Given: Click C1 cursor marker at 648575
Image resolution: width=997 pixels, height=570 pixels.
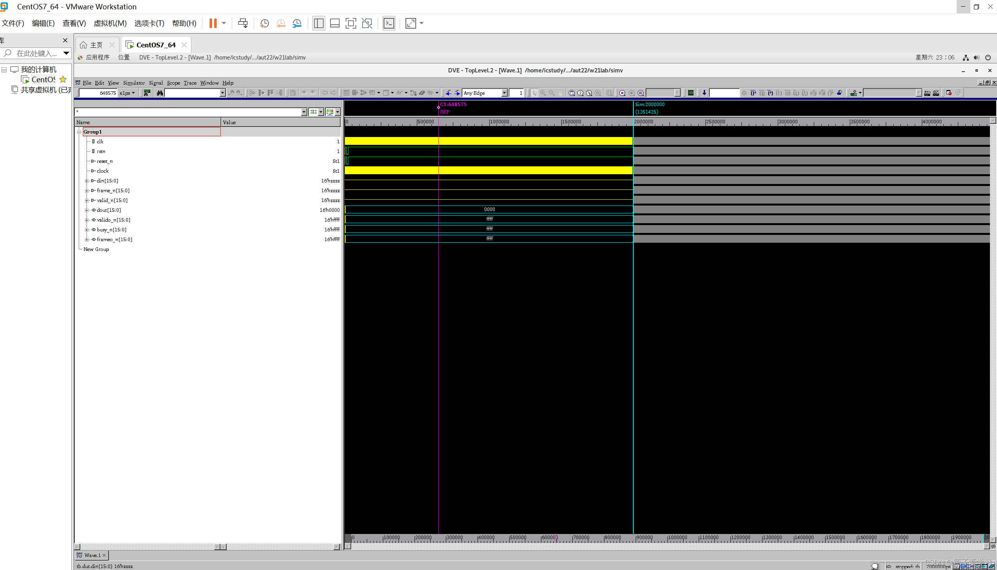Looking at the screenshot, I should point(453,105).
